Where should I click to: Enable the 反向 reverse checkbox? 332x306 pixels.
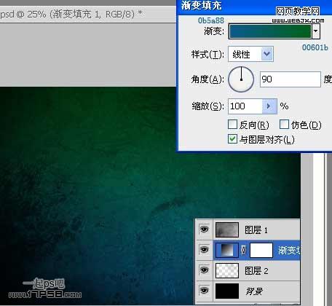tap(232, 125)
